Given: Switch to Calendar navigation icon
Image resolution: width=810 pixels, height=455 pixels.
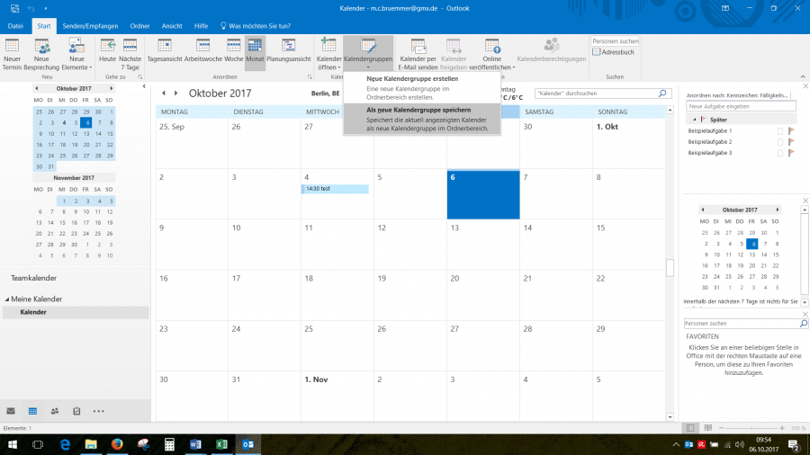Looking at the screenshot, I should point(32,411).
